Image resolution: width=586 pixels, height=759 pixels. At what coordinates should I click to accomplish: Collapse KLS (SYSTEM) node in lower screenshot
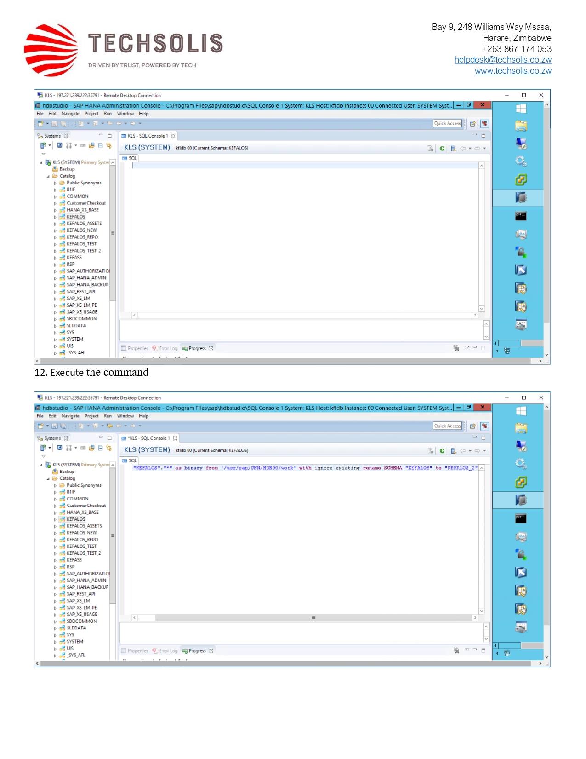click(x=41, y=465)
